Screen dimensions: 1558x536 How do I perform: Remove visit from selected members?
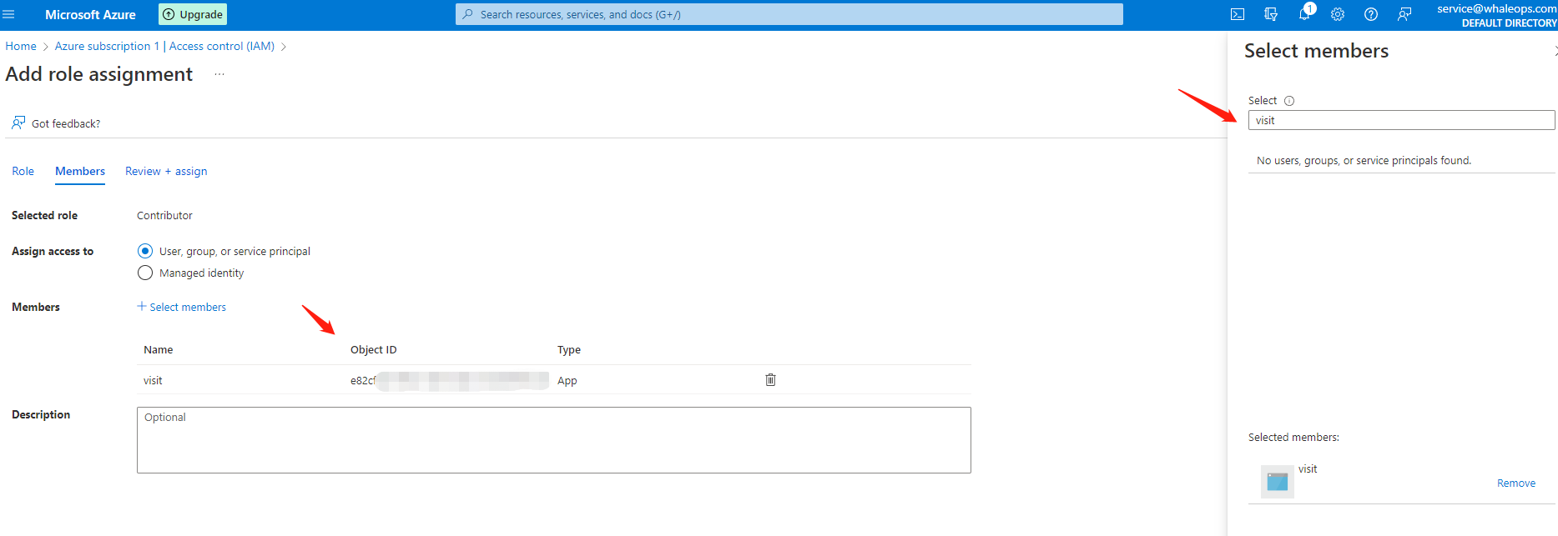[x=1515, y=483]
